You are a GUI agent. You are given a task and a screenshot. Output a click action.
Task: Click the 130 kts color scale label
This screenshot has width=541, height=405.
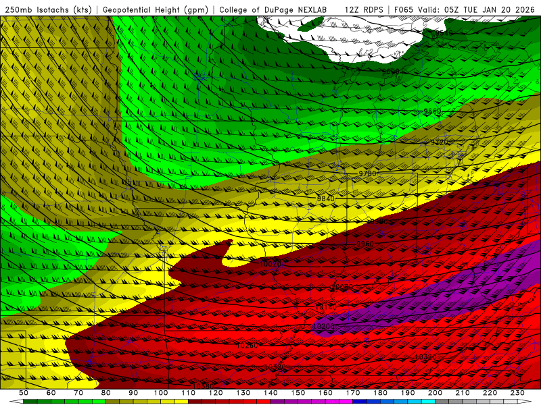[x=243, y=393]
